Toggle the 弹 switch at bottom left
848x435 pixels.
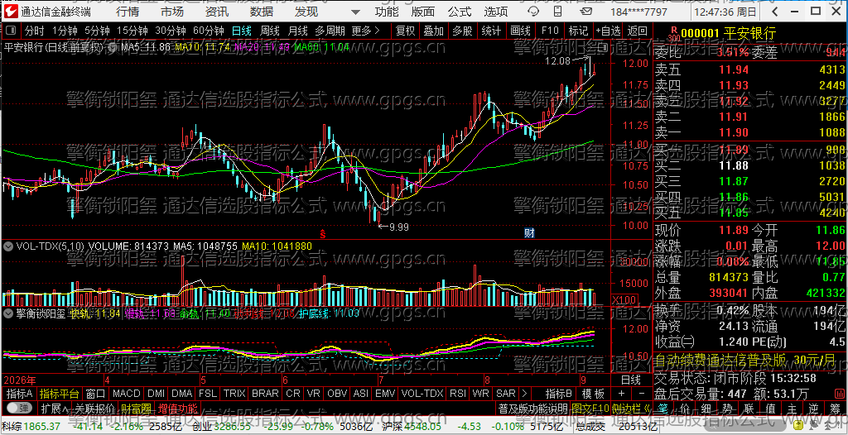click(x=18, y=408)
